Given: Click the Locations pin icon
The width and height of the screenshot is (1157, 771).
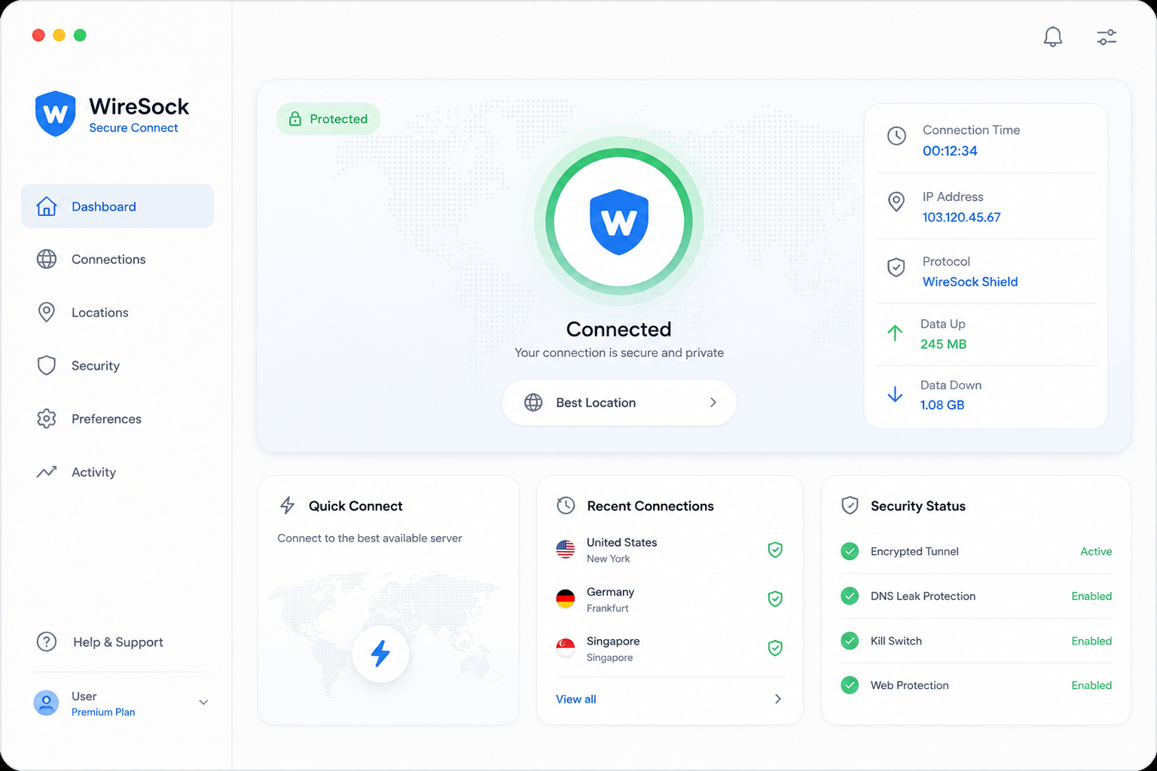Looking at the screenshot, I should [x=47, y=312].
